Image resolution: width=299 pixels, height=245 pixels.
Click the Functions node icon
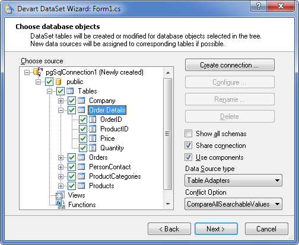click(61, 205)
